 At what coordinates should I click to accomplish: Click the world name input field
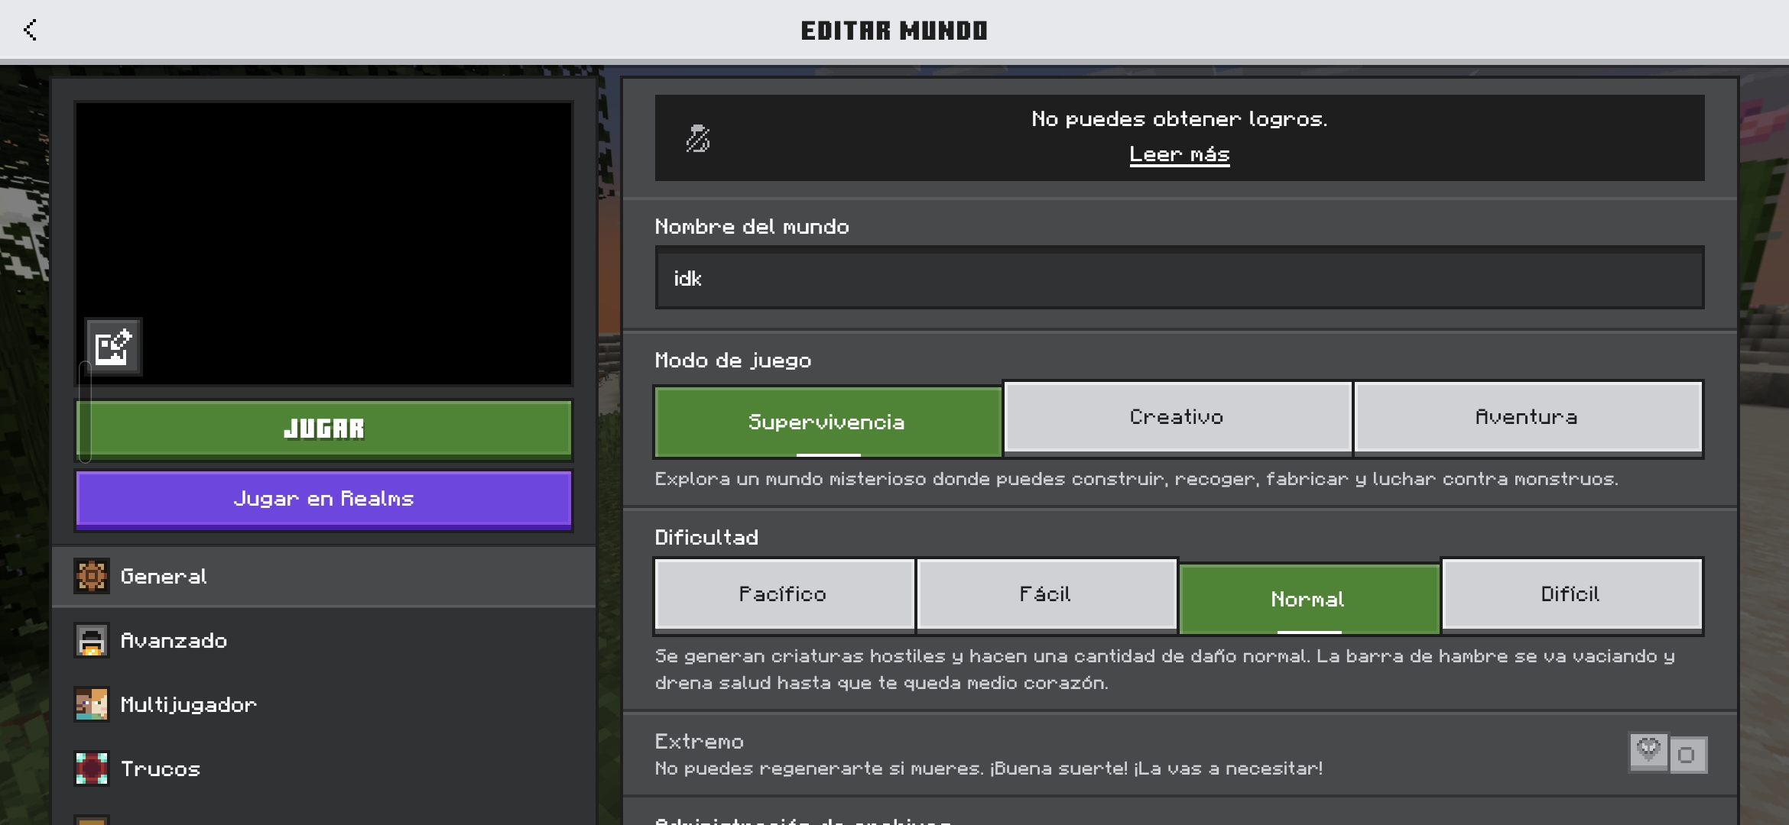(1179, 278)
